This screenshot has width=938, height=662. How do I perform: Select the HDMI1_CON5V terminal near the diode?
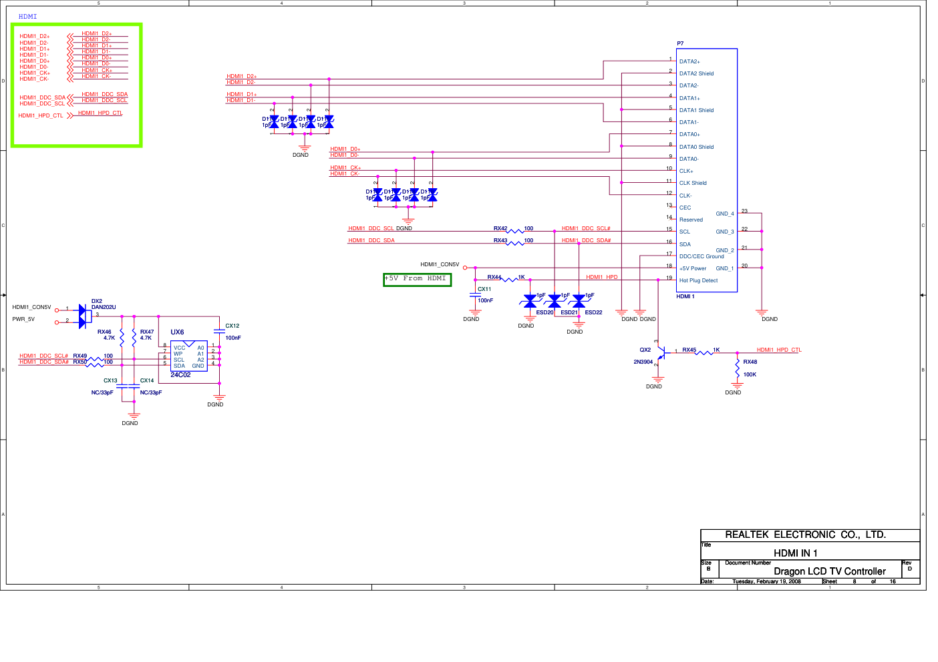[x=57, y=310]
